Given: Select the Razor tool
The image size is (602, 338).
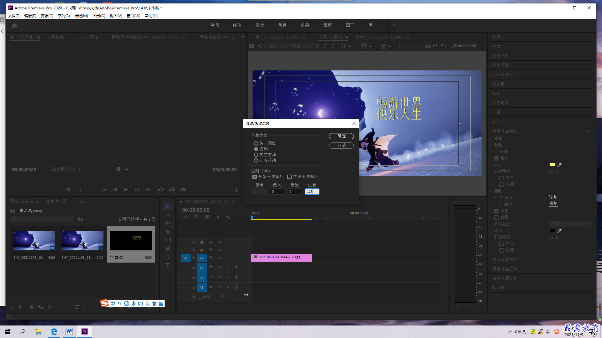Looking at the screenshot, I should pos(168,232).
